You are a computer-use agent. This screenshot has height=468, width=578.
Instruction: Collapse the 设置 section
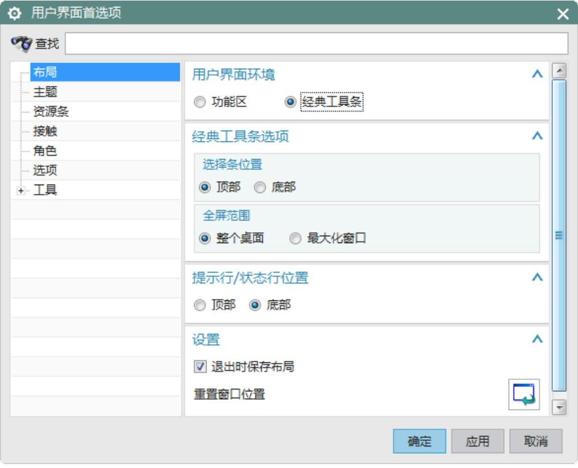(x=537, y=339)
